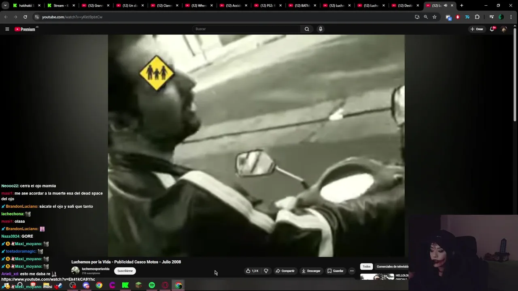The image size is (518, 291).
Task: Go back using the browser back arrow
Action: pos(6,17)
